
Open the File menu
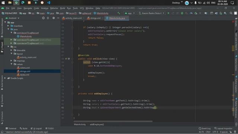7,8
